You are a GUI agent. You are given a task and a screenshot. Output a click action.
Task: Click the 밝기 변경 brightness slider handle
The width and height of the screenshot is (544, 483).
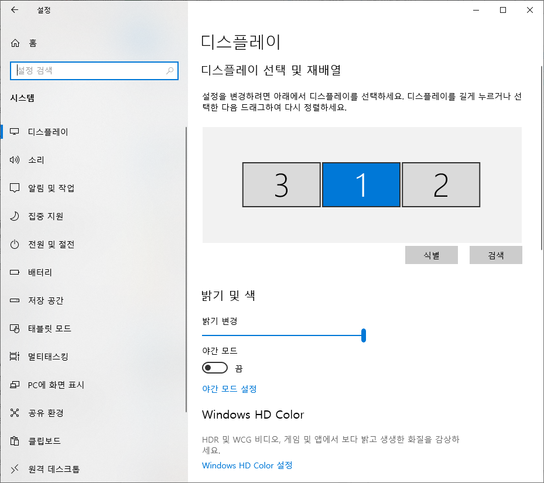click(363, 335)
